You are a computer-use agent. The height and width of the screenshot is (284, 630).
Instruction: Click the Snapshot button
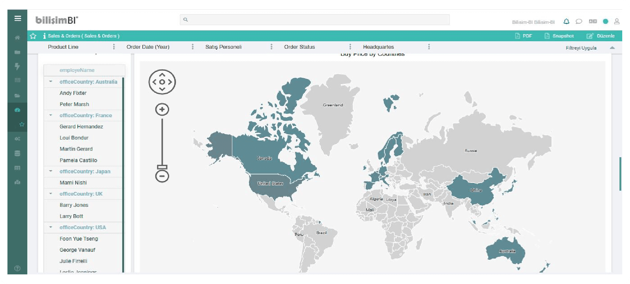(559, 36)
